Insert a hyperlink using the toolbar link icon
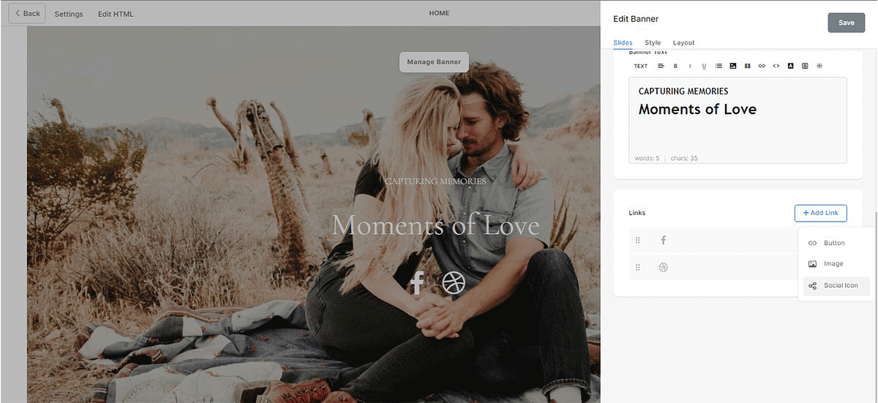Viewport: 878px width, 403px height. click(762, 66)
